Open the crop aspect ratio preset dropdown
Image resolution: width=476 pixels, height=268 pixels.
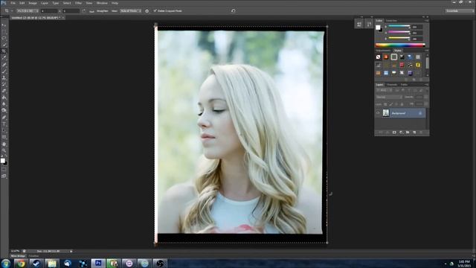click(28, 11)
